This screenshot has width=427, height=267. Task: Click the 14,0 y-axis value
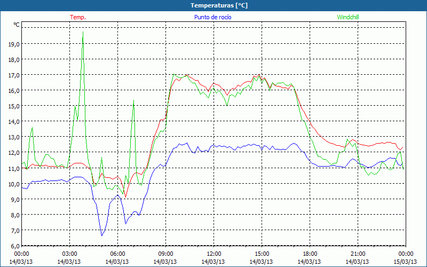tap(14, 122)
